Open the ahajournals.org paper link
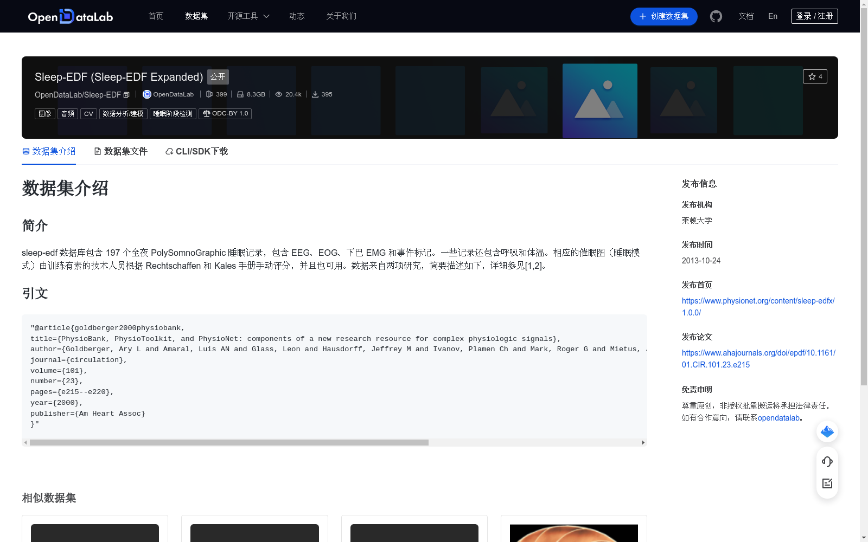This screenshot has height=542, width=868. [758, 359]
